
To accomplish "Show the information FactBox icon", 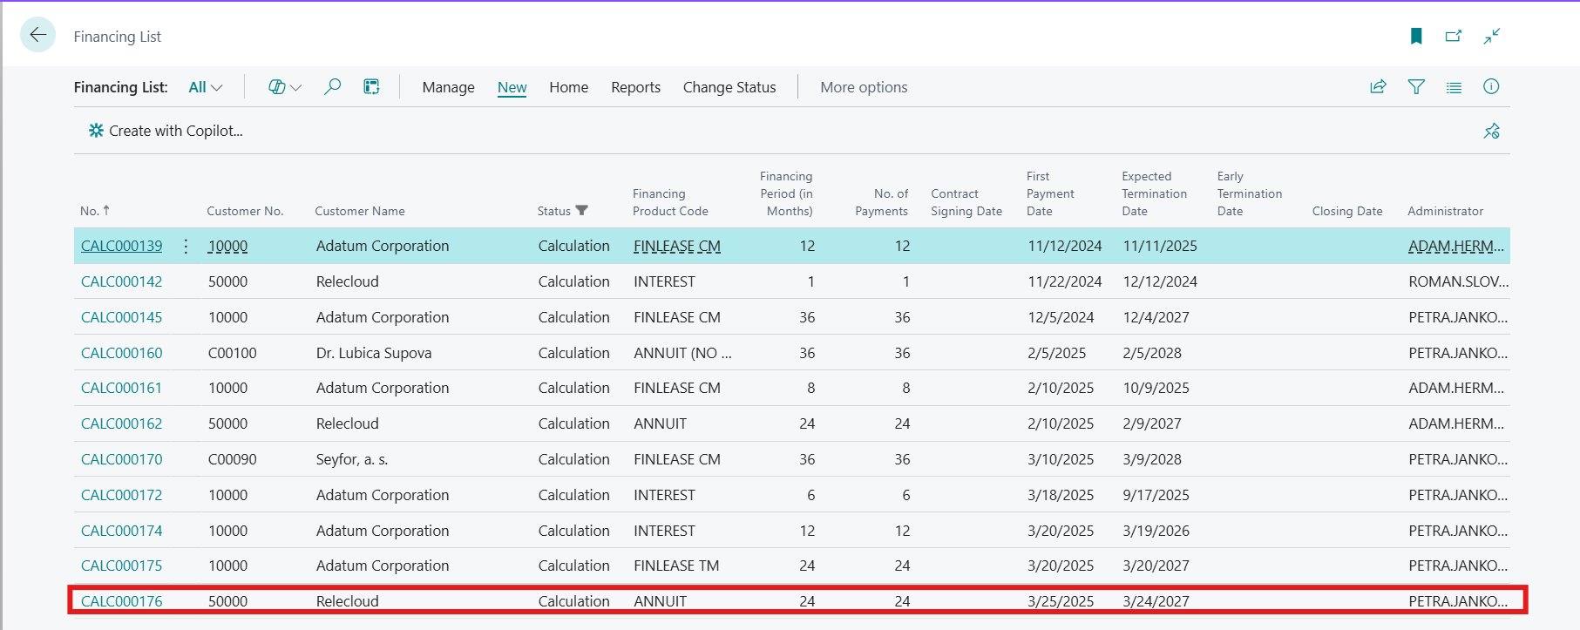I will (1491, 87).
